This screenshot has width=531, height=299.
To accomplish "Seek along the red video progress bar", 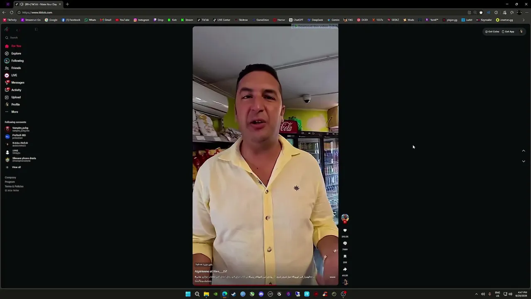I will pyautogui.click(x=265, y=285).
